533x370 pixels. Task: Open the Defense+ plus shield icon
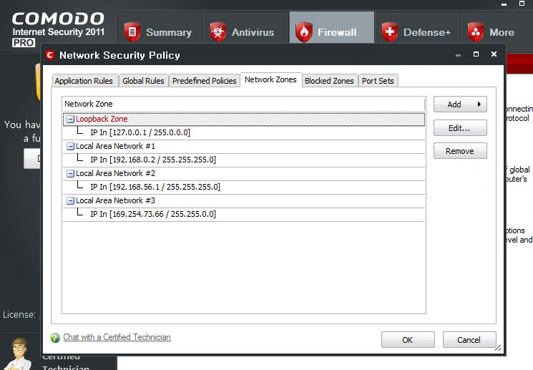click(390, 32)
